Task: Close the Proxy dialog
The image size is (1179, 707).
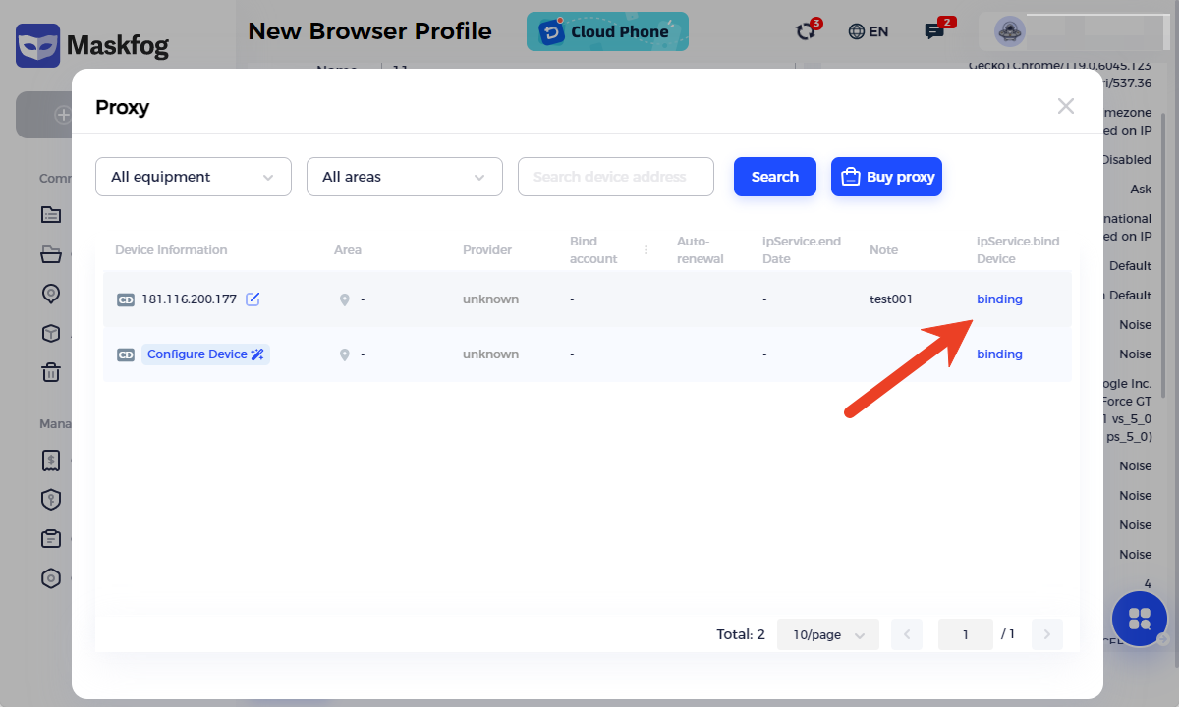Action: coord(1065,106)
